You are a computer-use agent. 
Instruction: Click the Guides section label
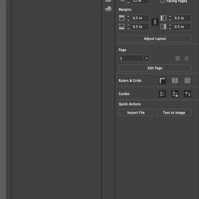(x=124, y=94)
